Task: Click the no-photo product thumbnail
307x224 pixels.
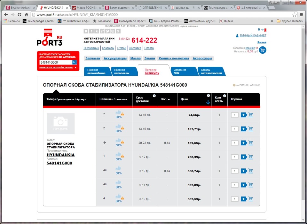Action: pos(60,123)
